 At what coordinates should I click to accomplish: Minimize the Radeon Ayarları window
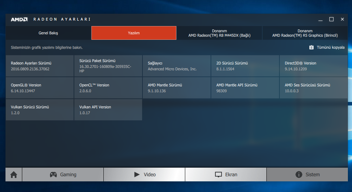click(320, 19)
